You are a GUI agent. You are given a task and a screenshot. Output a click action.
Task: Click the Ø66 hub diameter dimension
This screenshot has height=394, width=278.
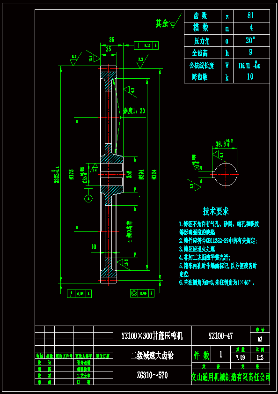(129, 174)
